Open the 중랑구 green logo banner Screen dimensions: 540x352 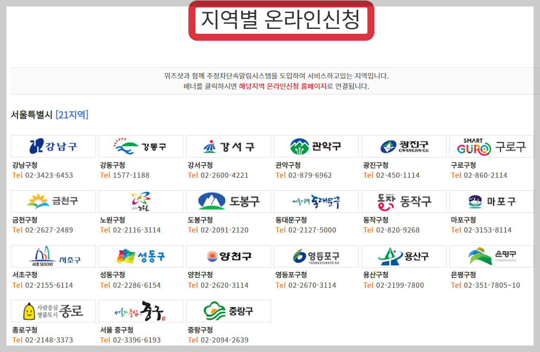pos(228,311)
